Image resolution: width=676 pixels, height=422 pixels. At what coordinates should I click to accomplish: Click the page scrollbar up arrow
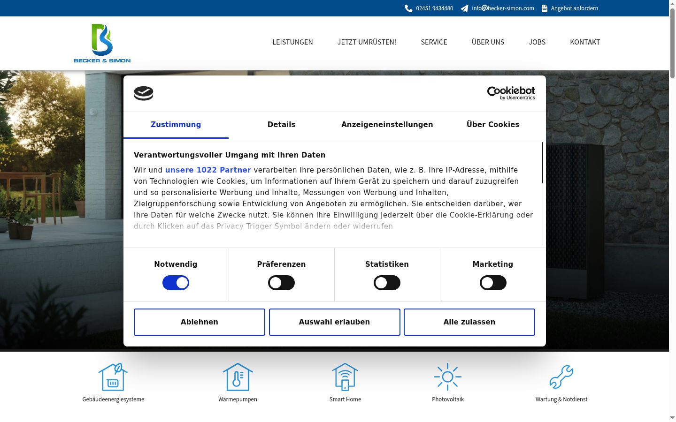pyautogui.click(x=672, y=3)
